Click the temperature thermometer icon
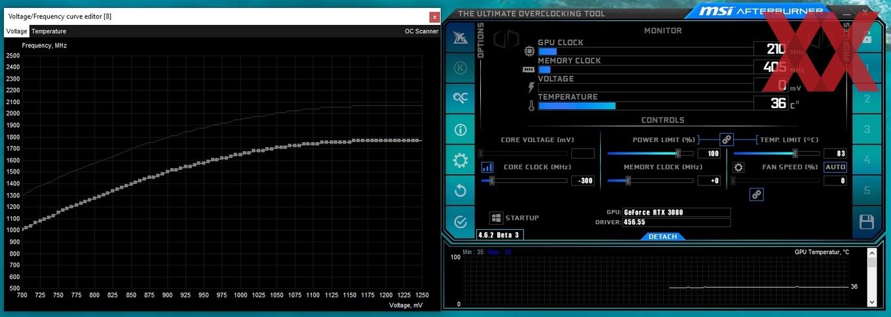Image resolution: width=891 pixels, height=317 pixels. pyautogui.click(x=531, y=105)
